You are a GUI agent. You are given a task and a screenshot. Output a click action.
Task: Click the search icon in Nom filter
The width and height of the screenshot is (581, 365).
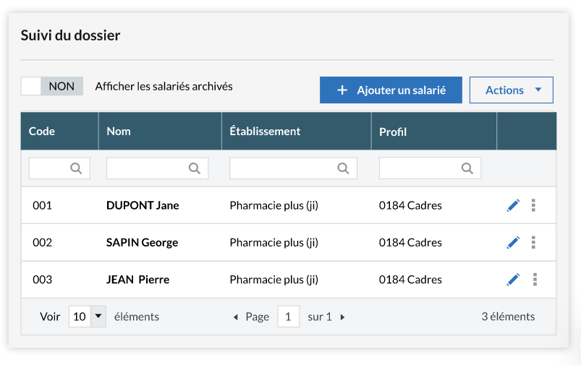tap(194, 168)
